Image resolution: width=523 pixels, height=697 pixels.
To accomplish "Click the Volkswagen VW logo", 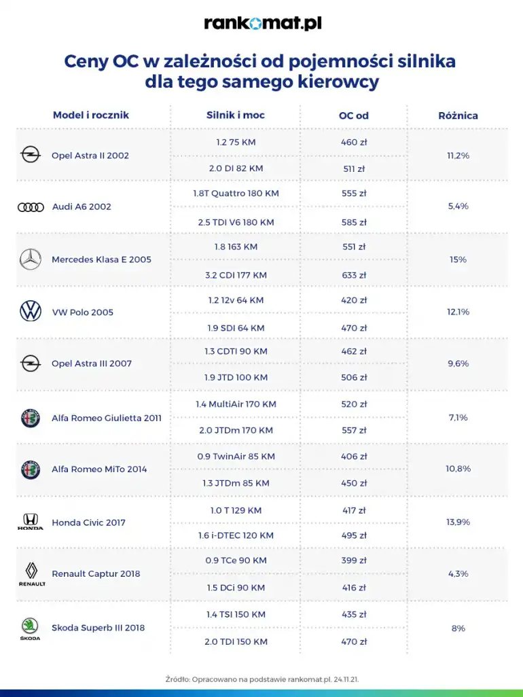I will click(31, 312).
